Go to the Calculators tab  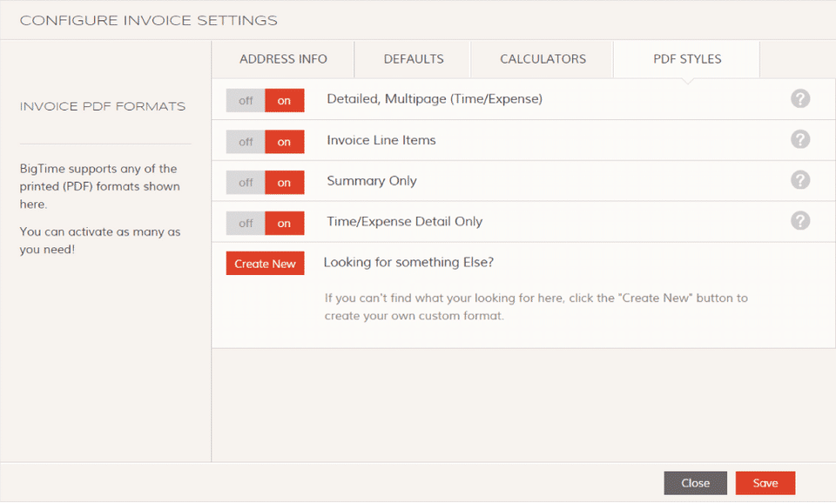(x=543, y=59)
